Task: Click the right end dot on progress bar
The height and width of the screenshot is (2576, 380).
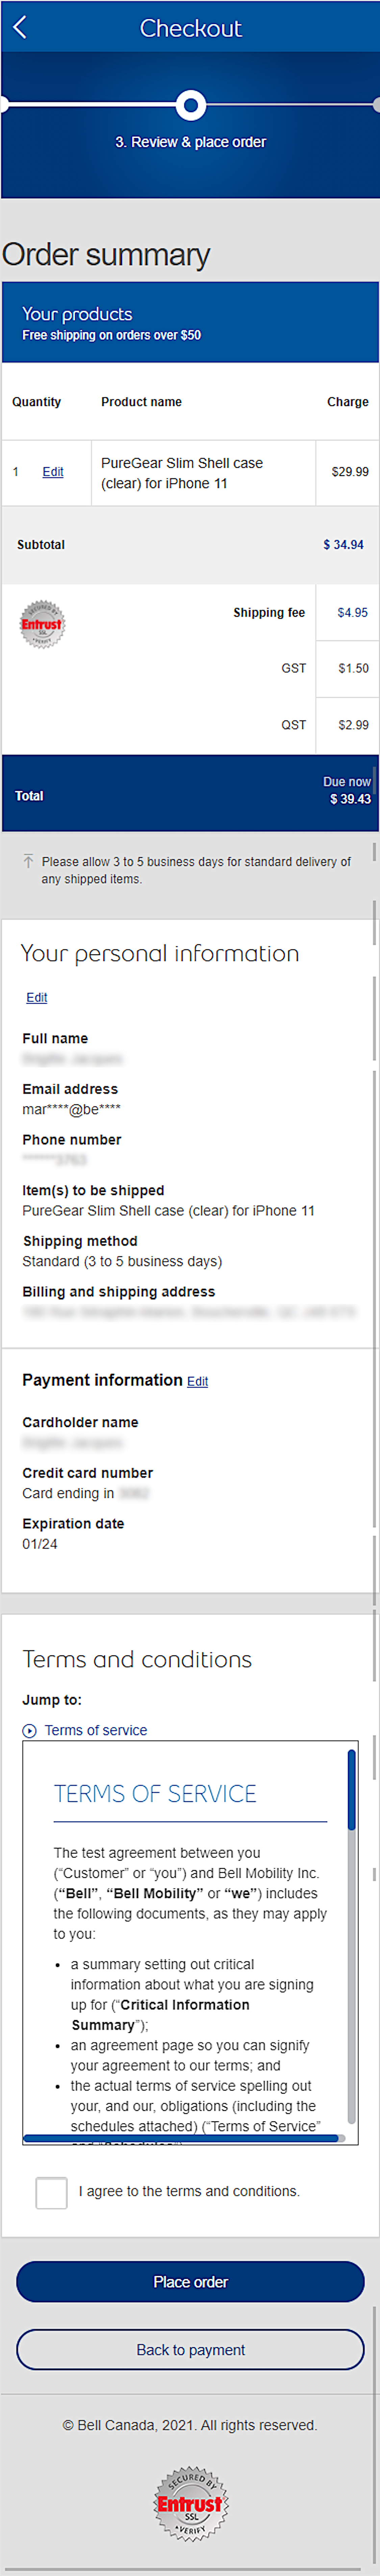Action: [x=376, y=104]
